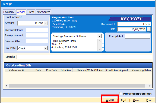
Task: Click the Write Off Amt column header
Action: (96, 70)
